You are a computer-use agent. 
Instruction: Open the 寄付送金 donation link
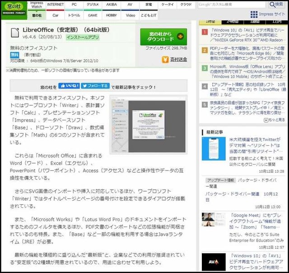[x=178, y=59]
